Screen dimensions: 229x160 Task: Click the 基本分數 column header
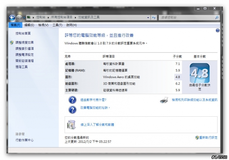point(200,57)
